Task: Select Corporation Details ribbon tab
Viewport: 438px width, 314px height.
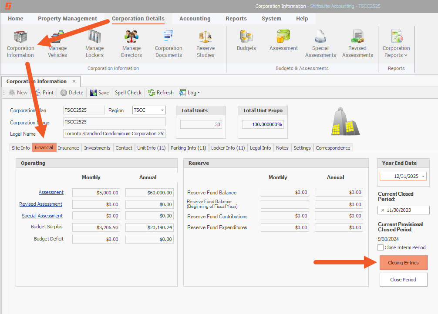Action: (138, 19)
